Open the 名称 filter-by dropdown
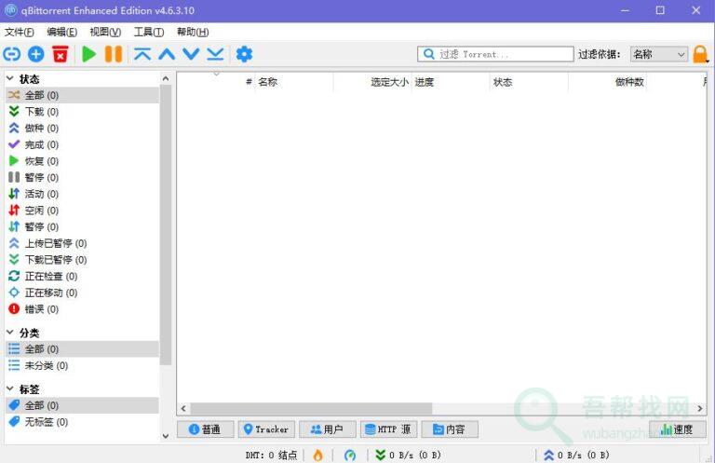The width and height of the screenshot is (715, 463). (658, 54)
